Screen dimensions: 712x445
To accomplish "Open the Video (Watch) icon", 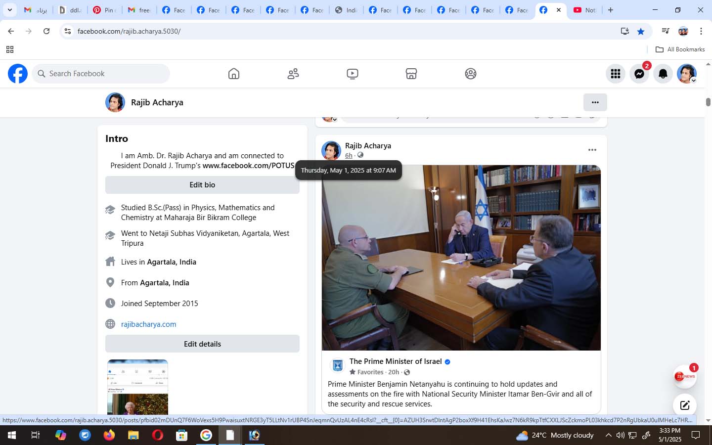I will pos(353,74).
